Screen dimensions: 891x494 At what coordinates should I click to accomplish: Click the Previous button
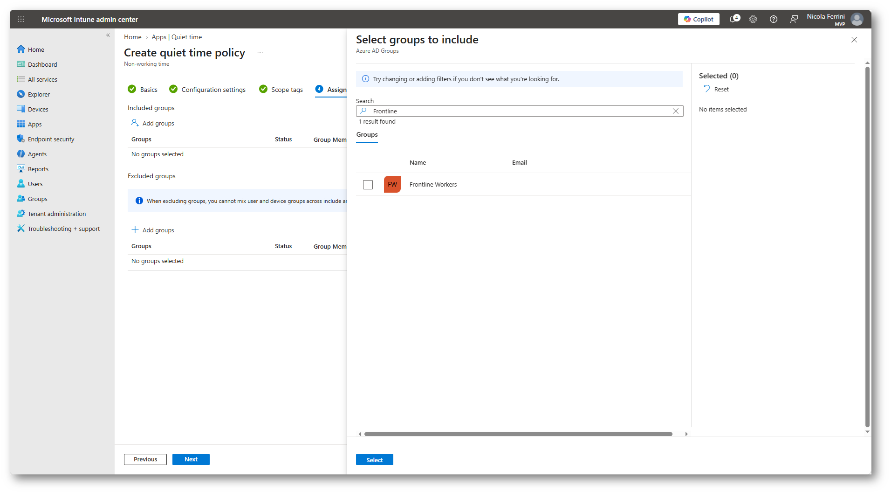[x=145, y=459]
